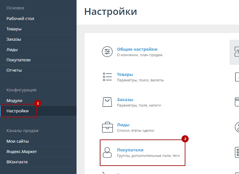The width and height of the screenshot is (239, 174).
Task: Open Заказы settings link with Параметры, поля, налоги
Action: click(x=125, y=100)
